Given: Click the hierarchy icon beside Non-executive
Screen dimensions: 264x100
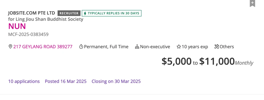Looking at the screenshot, I should (137, 47).
